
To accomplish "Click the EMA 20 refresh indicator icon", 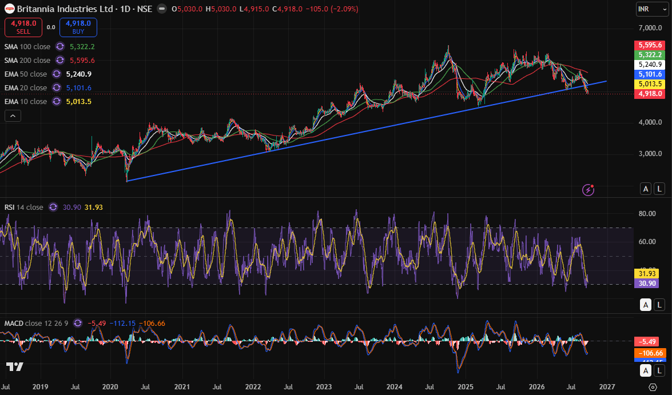I will [x=57, y=87].
